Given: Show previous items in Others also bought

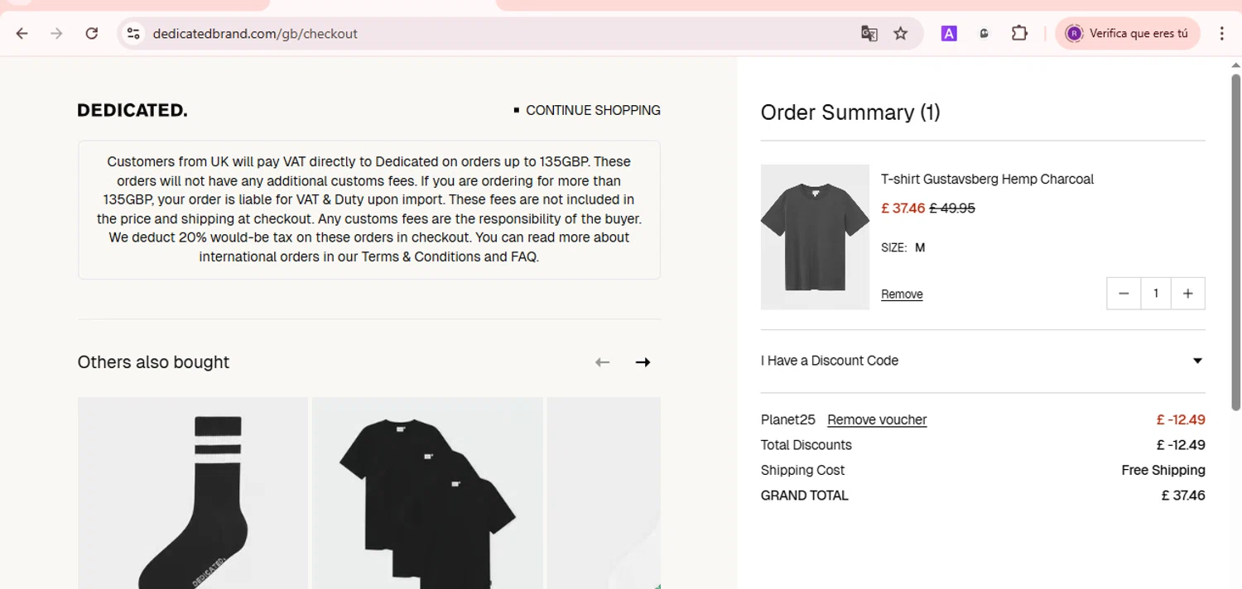Looking at the screenshot, I should click(602, 362).
